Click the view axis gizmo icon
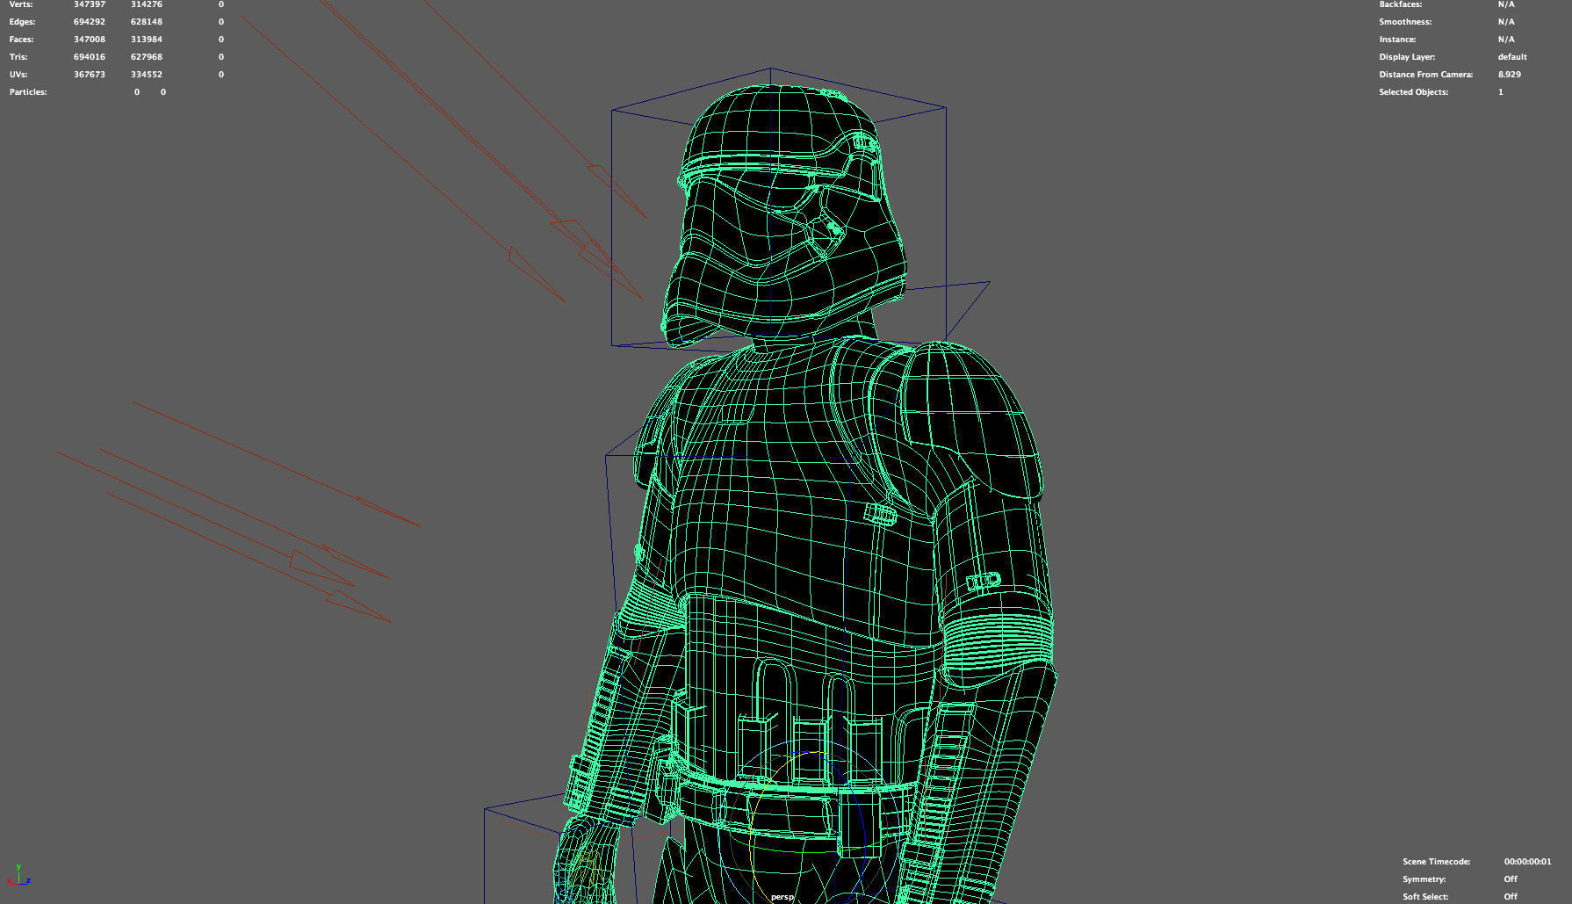 click(18, 875)
